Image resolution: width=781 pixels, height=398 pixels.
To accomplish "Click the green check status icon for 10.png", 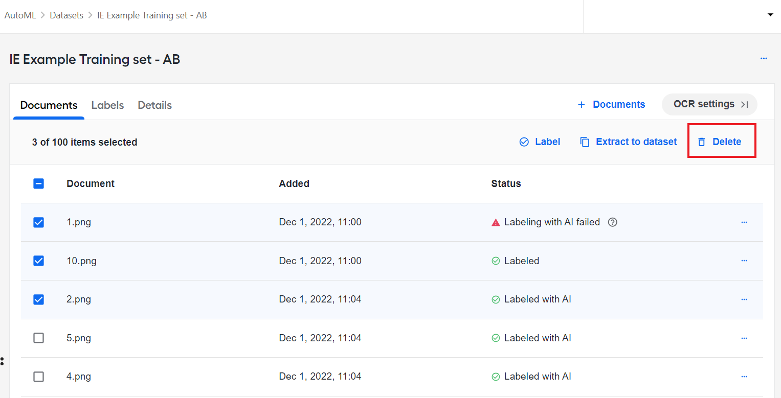I will pos(496,261).
